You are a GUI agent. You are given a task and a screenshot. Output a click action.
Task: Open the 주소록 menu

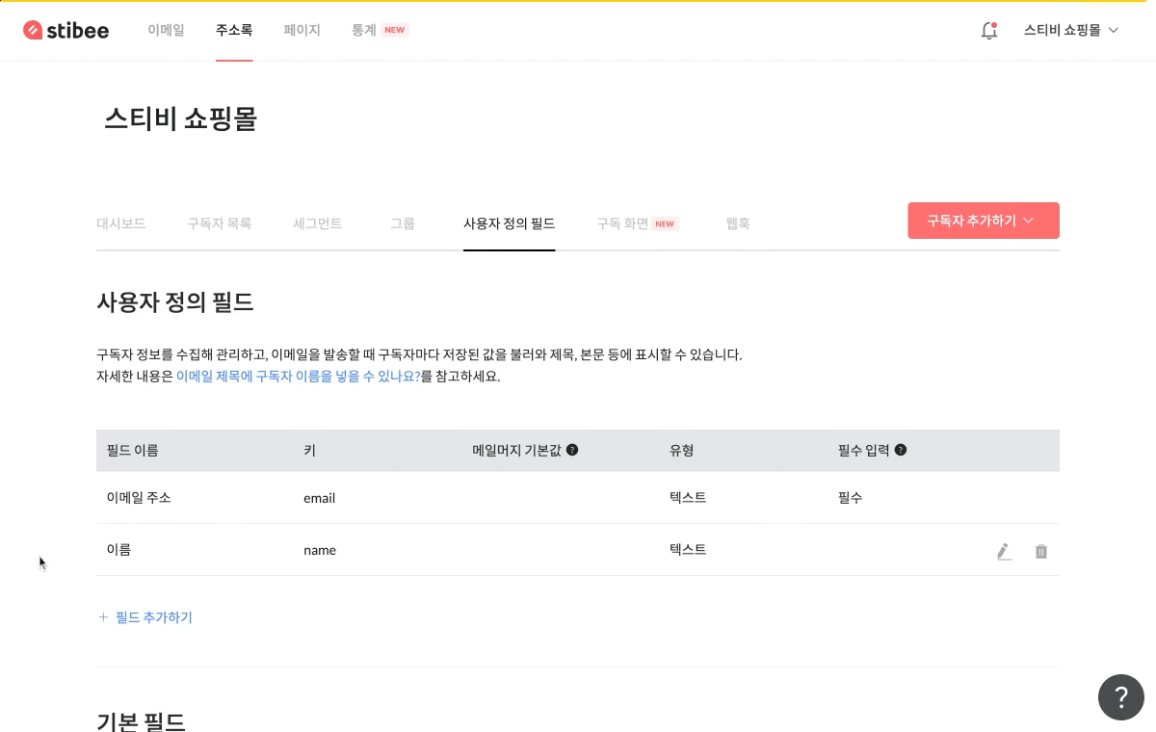click(234, 31)
